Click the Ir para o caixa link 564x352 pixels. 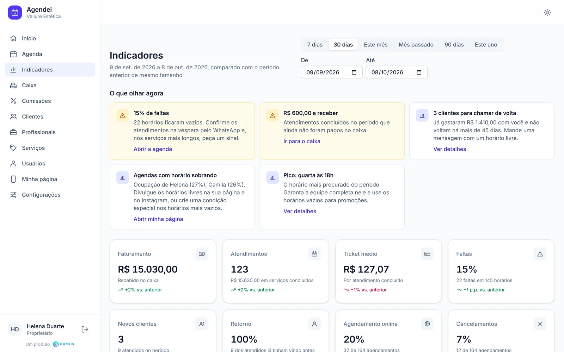302,141
